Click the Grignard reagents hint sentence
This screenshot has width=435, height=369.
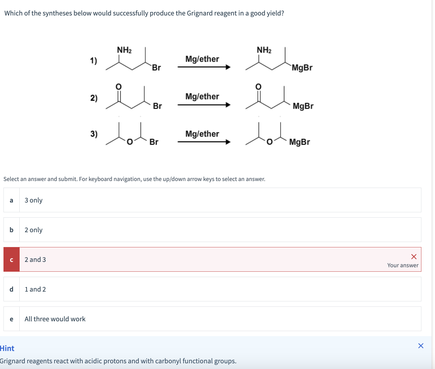pyautogui.click(x=118, y=361)
